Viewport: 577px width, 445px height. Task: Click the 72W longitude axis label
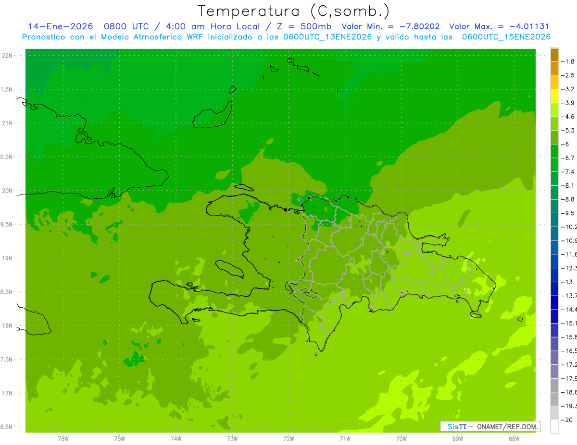(x=288, y=438)
